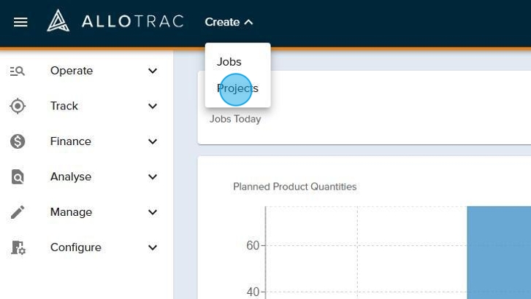
Task: Click the Finance dollar icon
Action: [x=18, y=141]
